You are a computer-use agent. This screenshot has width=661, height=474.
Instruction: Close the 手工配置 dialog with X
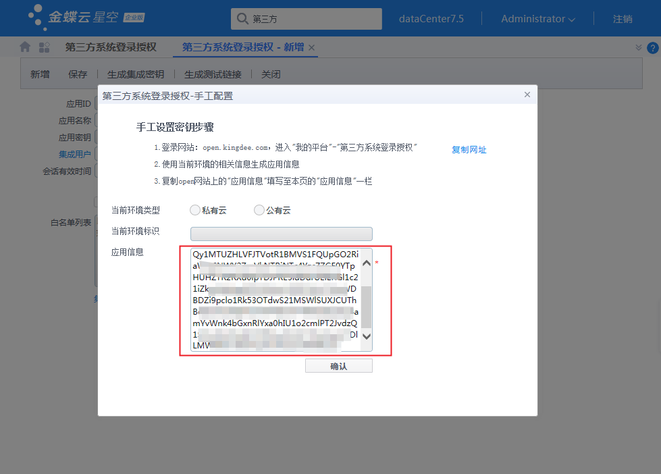click(527, 95)
